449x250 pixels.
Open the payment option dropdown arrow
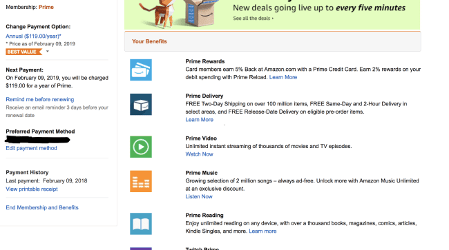click(x=48, y=52)
